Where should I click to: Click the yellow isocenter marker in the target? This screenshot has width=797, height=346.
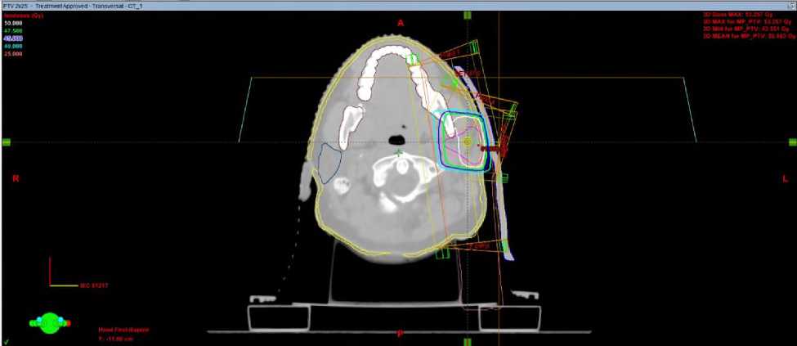click(468, 143)
